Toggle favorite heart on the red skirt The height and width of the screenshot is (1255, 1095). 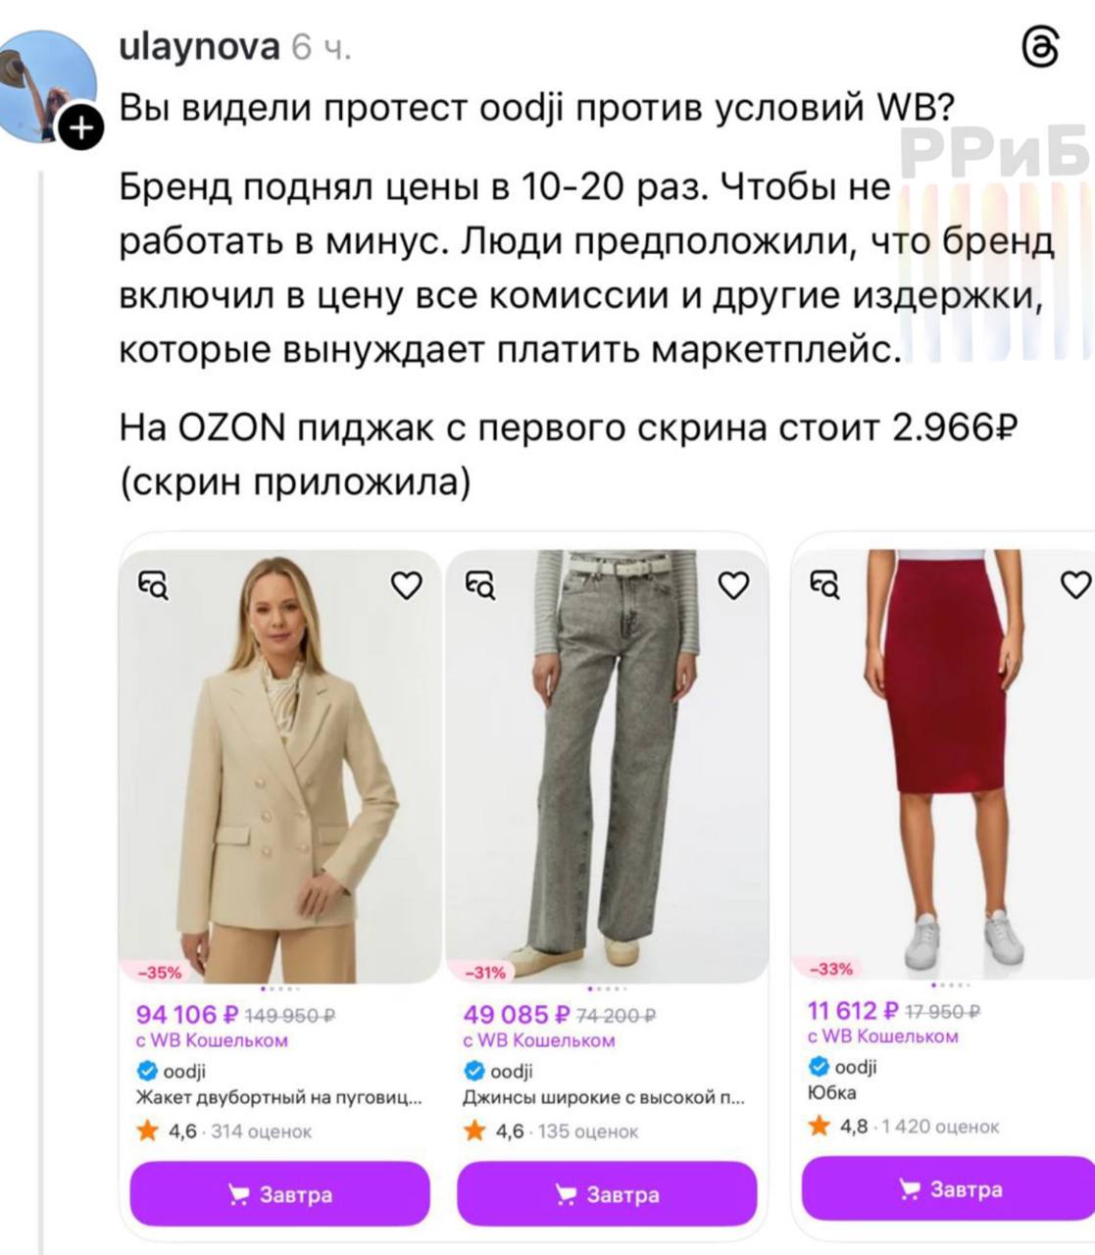(x=1076, y=584)
